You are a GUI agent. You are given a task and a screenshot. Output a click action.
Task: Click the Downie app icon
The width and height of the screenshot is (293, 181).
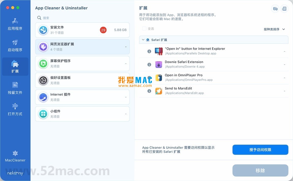point(159,64)
